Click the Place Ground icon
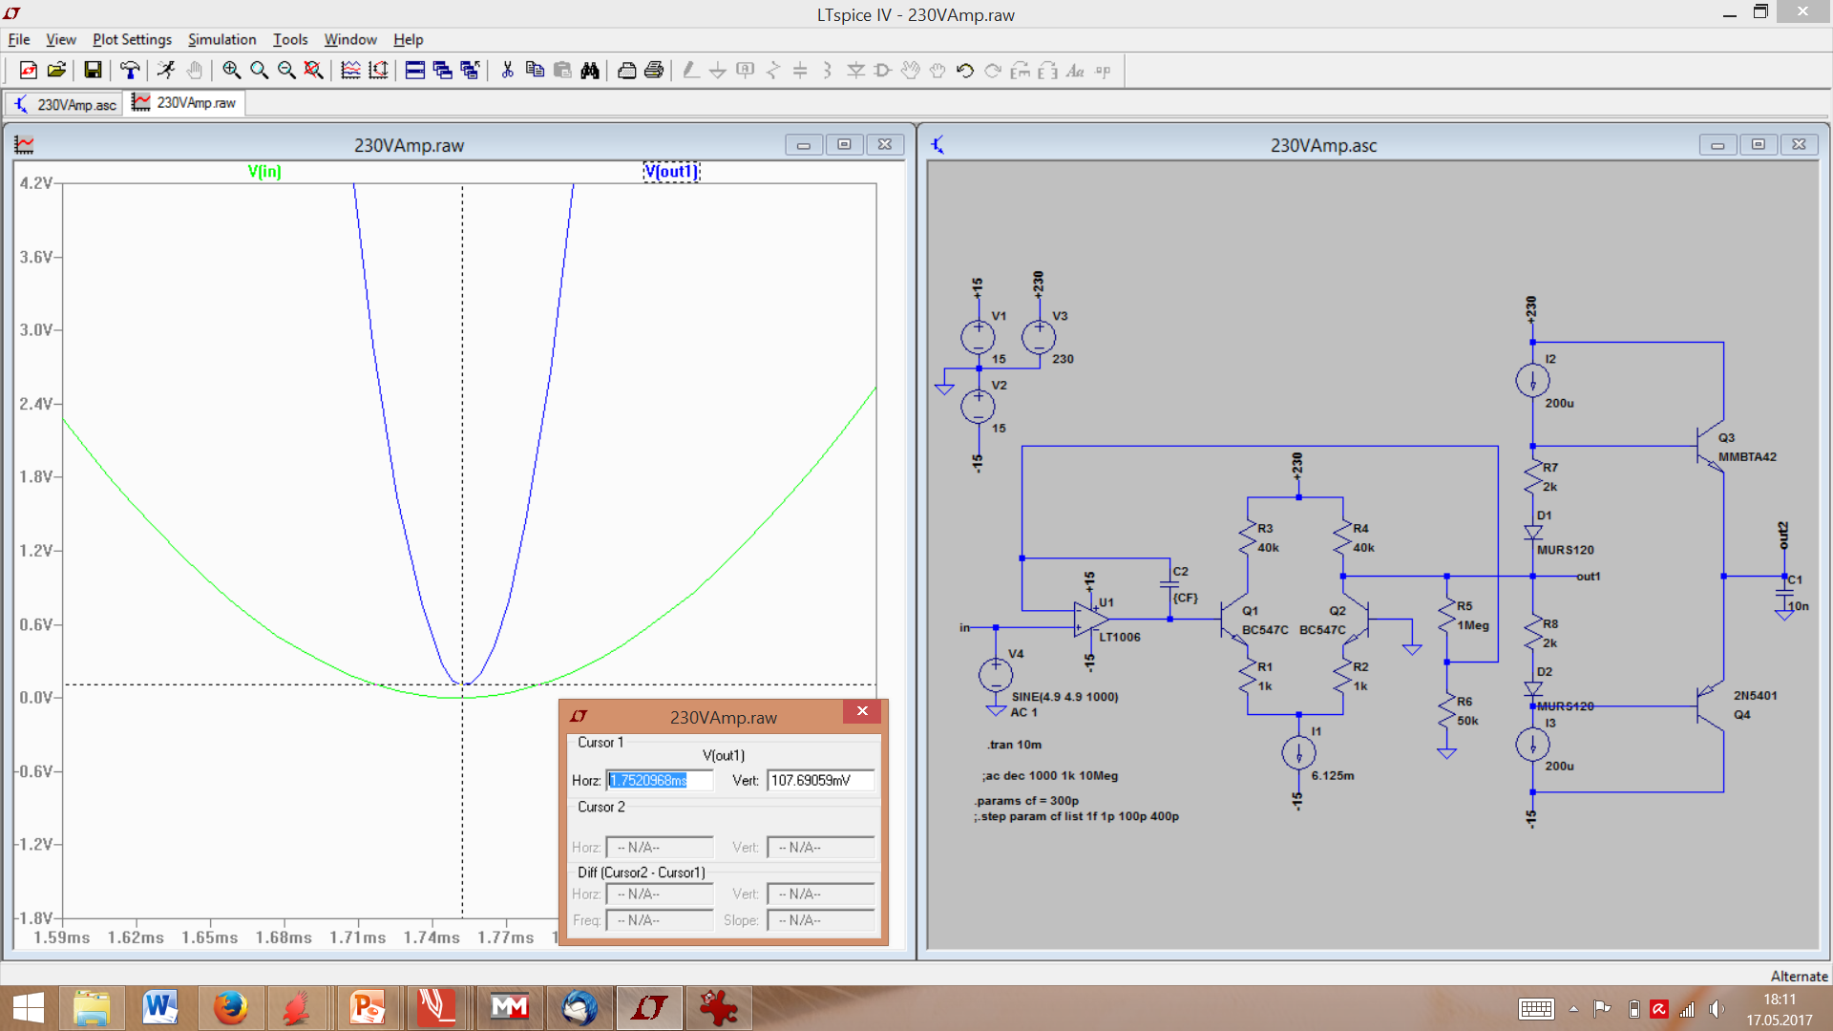Image resolution: width=1833 pixels, height=1031 pixels. coord(718,70)
